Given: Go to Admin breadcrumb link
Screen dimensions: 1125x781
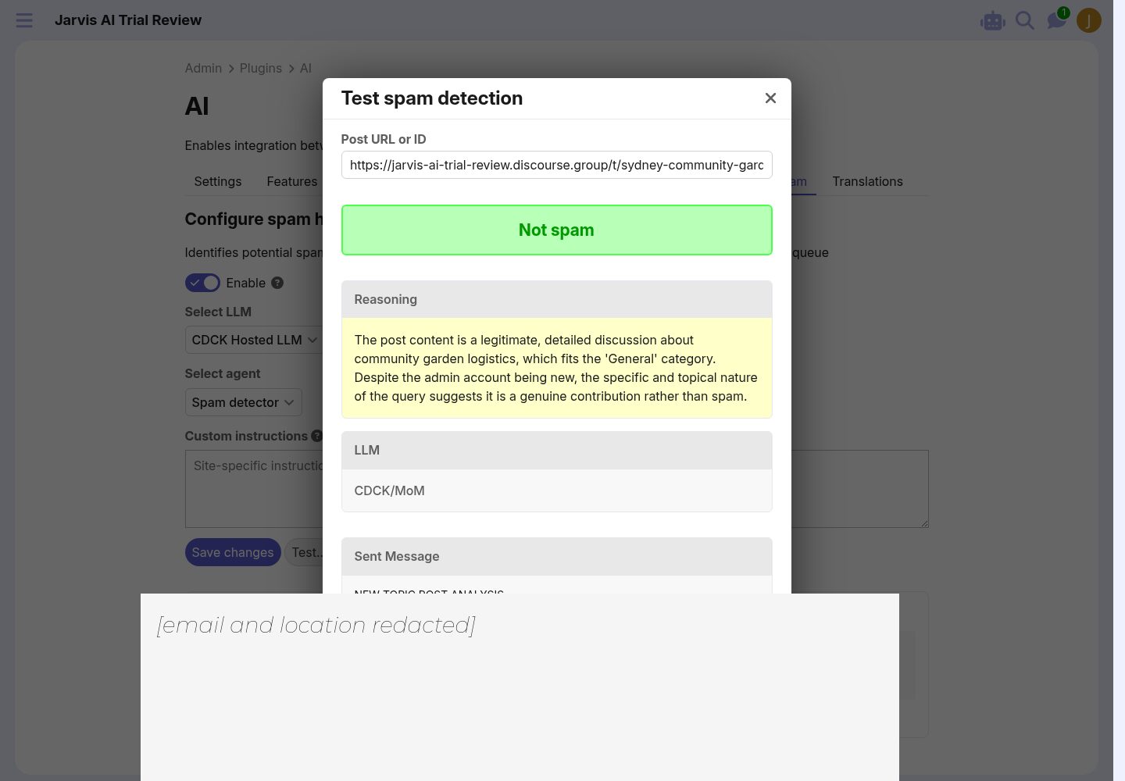Looking at the screenshot, I should click(203, 68).
